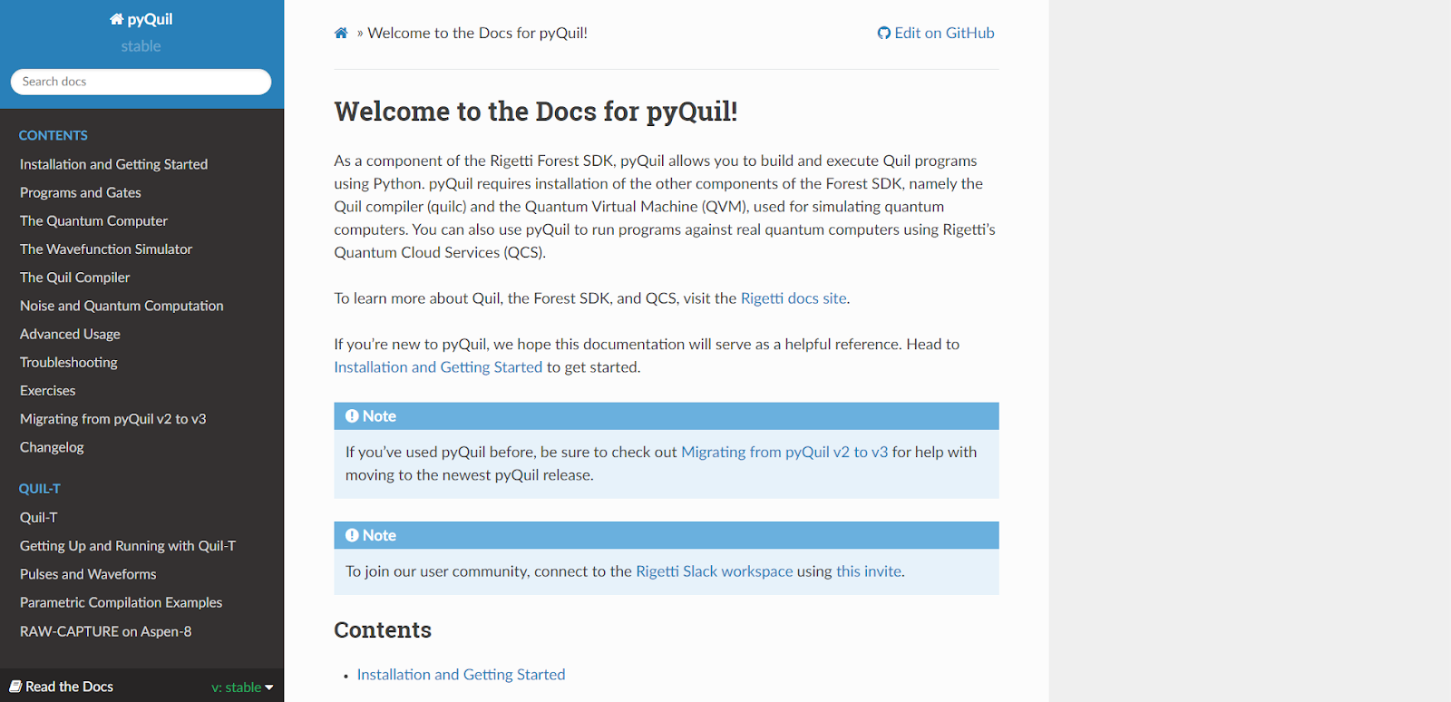Select Noise and Quantum Computation in contents
This screenshot has width=1451, height=702.
[x=121, y=306]
